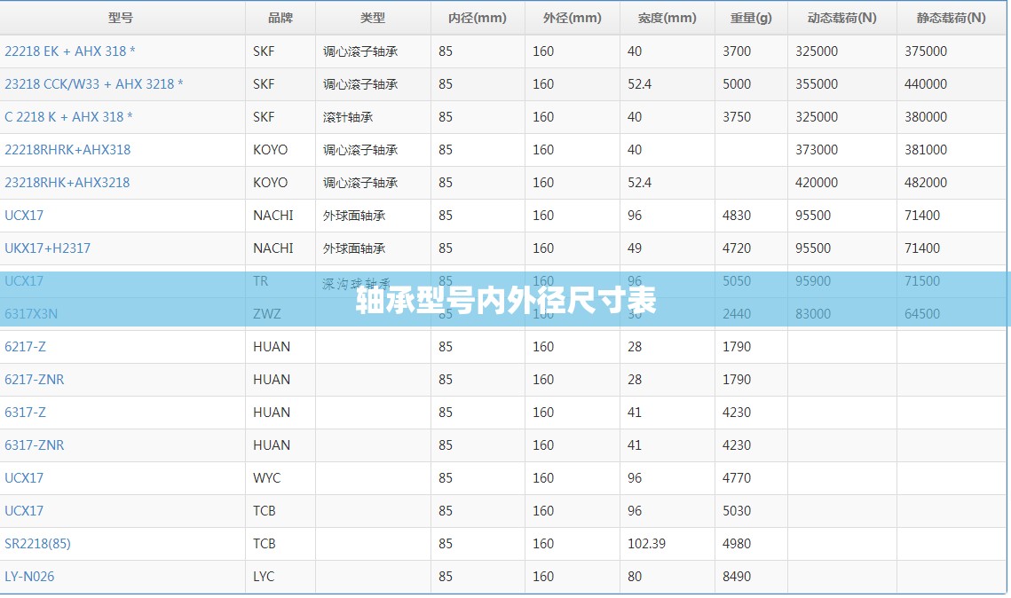Image resolution: width=1011 pixels, height=598 pixels.
Task: Open the LY-N026 model link
Action: [x=29, y=578]
